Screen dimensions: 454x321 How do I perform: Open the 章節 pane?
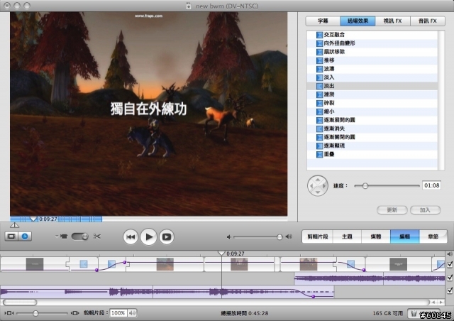tap(433, 236)
